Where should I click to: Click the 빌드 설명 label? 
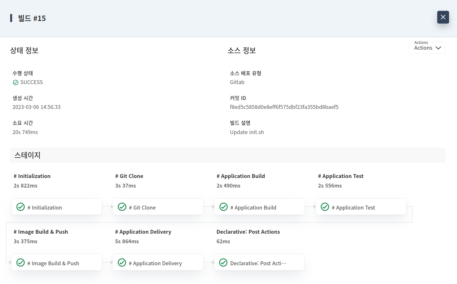(x=240, y=123)
